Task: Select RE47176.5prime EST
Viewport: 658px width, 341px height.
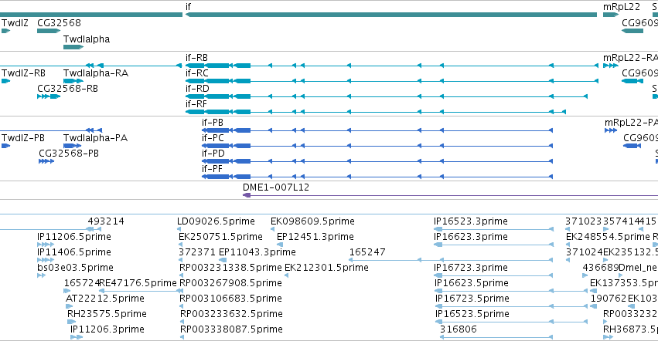Action: point(141,291)
